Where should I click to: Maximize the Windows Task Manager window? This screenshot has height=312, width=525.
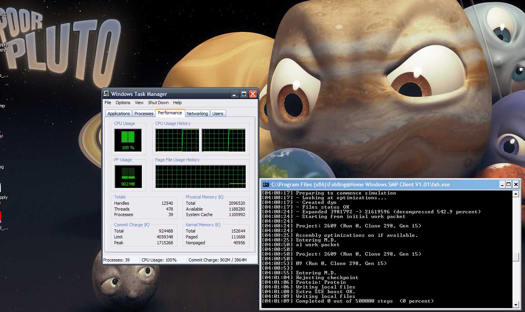click(x=244, y=94)
